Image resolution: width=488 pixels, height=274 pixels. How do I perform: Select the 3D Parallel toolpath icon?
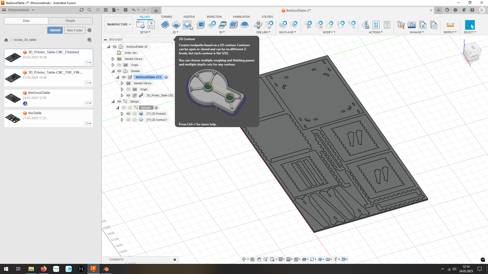(x=234, y=25)
